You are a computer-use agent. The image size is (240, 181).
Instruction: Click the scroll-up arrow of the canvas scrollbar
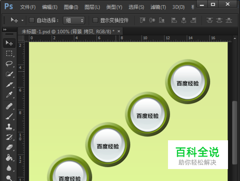click(x=235, y=38)
